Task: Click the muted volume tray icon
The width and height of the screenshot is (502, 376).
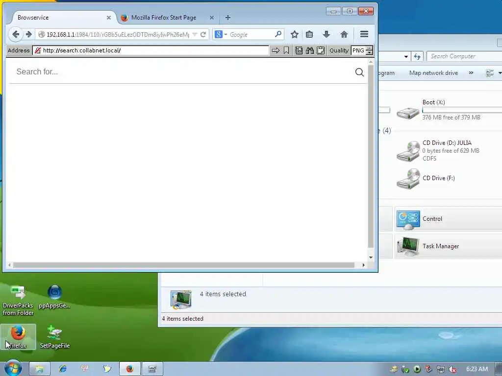Action: point(452,369)
